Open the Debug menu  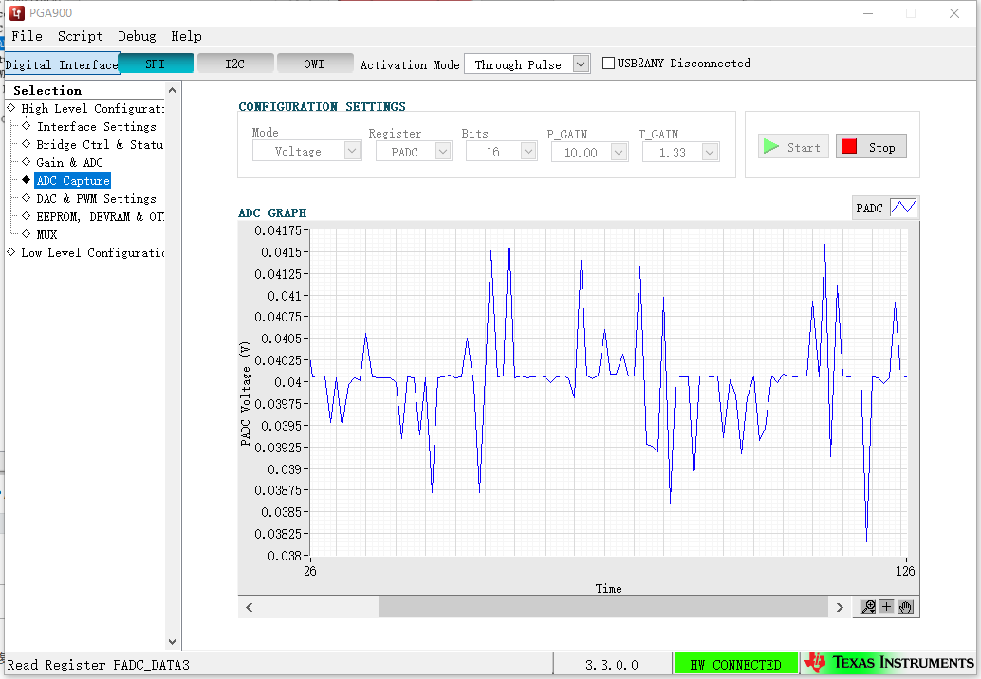(137, 36)
